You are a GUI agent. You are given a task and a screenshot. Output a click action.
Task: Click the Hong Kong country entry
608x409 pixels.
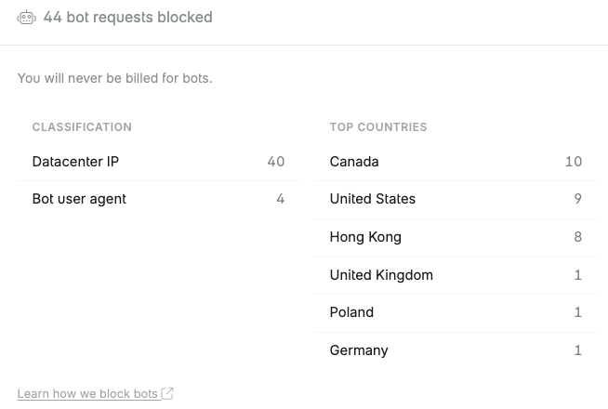[365, 237]
